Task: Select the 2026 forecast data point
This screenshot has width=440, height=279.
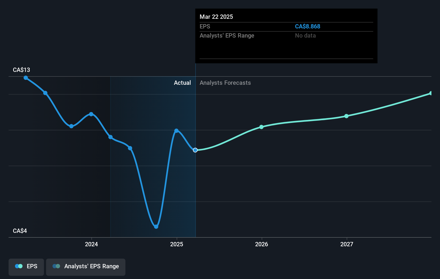Action: coord(261,127)
